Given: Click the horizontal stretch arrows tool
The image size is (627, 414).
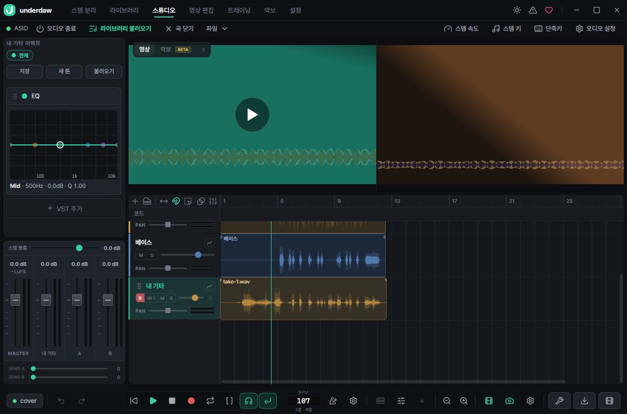Looking at the screenshot, I should tap(164, 201).
